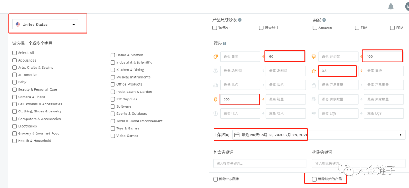Click the 包含关键词 search keyword field
Image resolution: width=409 pixels, height=188 pixels.
pos(260,163)
